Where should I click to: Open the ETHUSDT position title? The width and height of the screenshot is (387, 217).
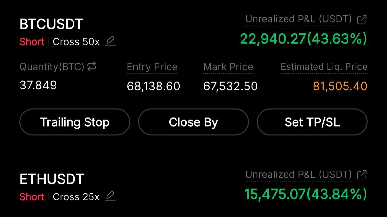(52, 179)
